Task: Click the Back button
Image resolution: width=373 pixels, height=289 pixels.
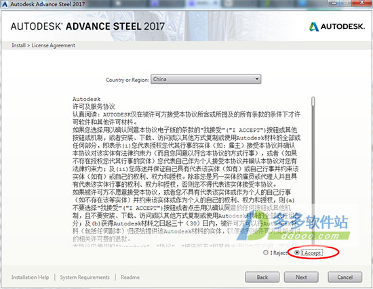Action: tap(262, 277)
